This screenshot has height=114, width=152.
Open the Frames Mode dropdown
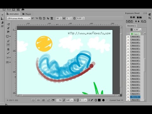(19, 18)
